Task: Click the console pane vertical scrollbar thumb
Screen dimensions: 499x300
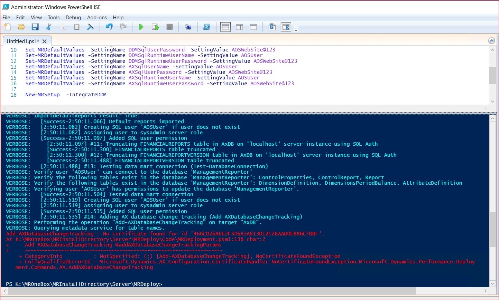Action: [493, 229]
